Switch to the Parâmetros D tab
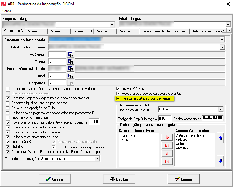Screen dimensions: 233x187 (82, 31)
